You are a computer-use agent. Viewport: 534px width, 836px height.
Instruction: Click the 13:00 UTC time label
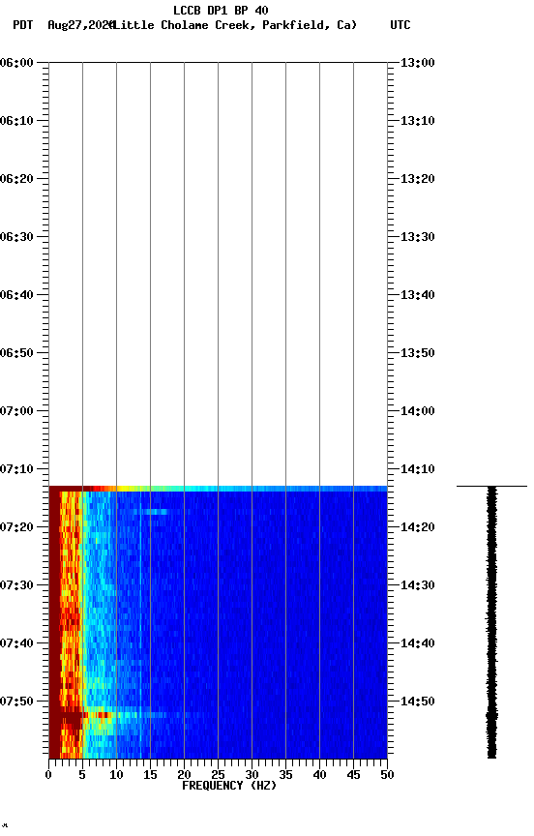(x=418, y=63)
